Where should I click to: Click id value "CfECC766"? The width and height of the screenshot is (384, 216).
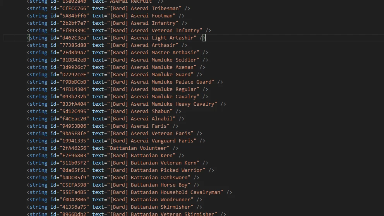point(74,9)
